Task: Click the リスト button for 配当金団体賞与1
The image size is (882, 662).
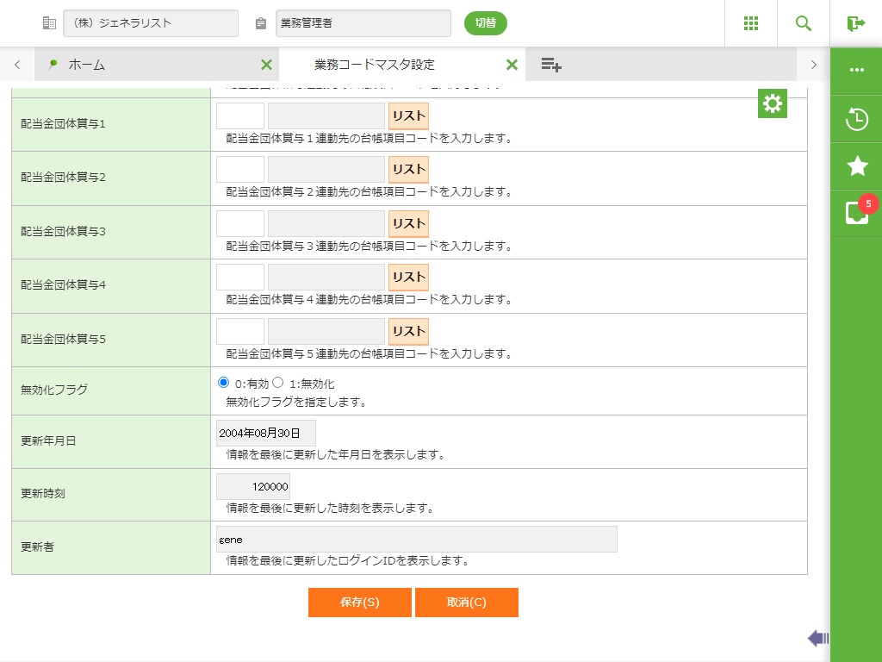Action: 408,116
